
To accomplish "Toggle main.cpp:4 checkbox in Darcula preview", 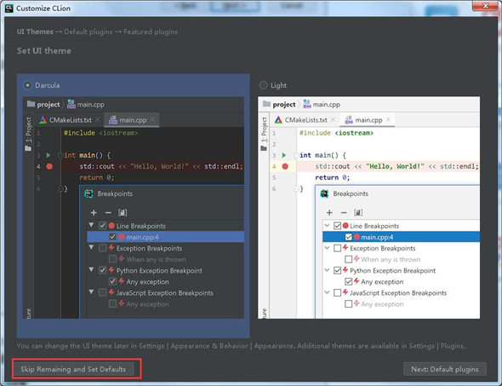I will tap(112, 237).
